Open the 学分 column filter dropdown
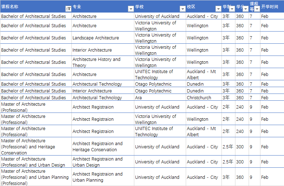Image resolution: width=284 pixels, height=186 pixels. 245,9
